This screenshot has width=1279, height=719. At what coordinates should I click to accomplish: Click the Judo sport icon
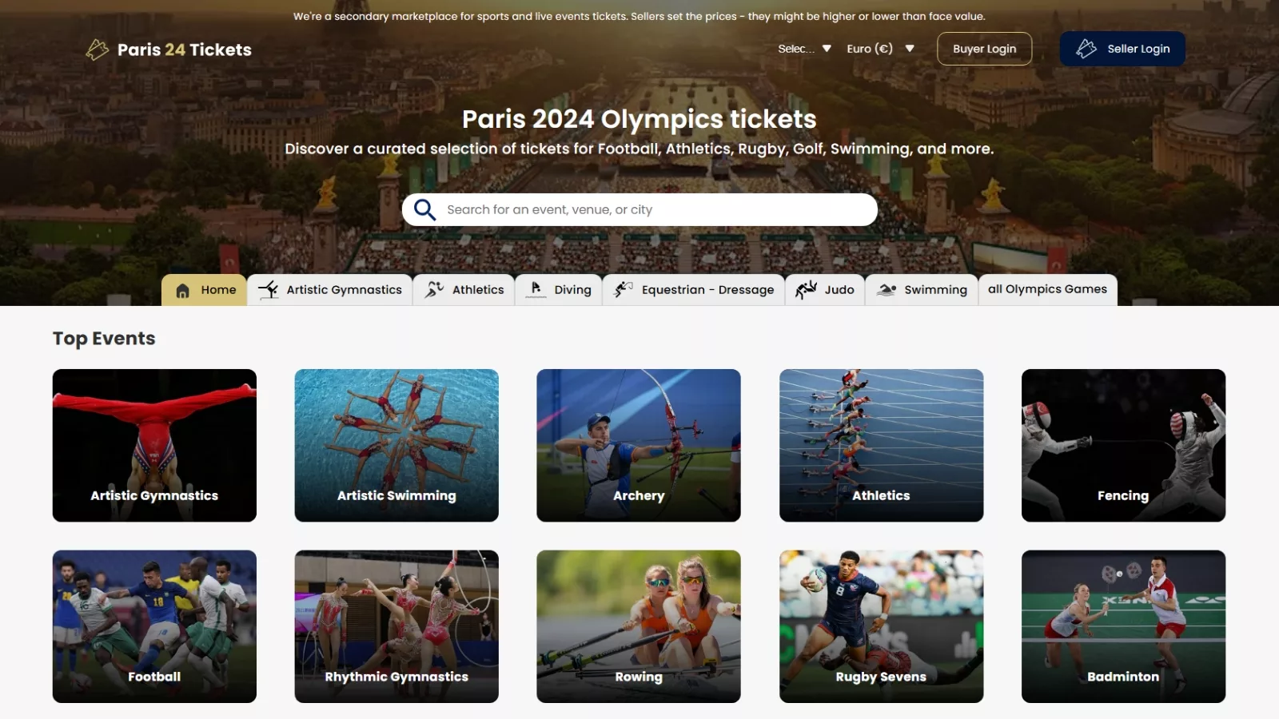806,290
